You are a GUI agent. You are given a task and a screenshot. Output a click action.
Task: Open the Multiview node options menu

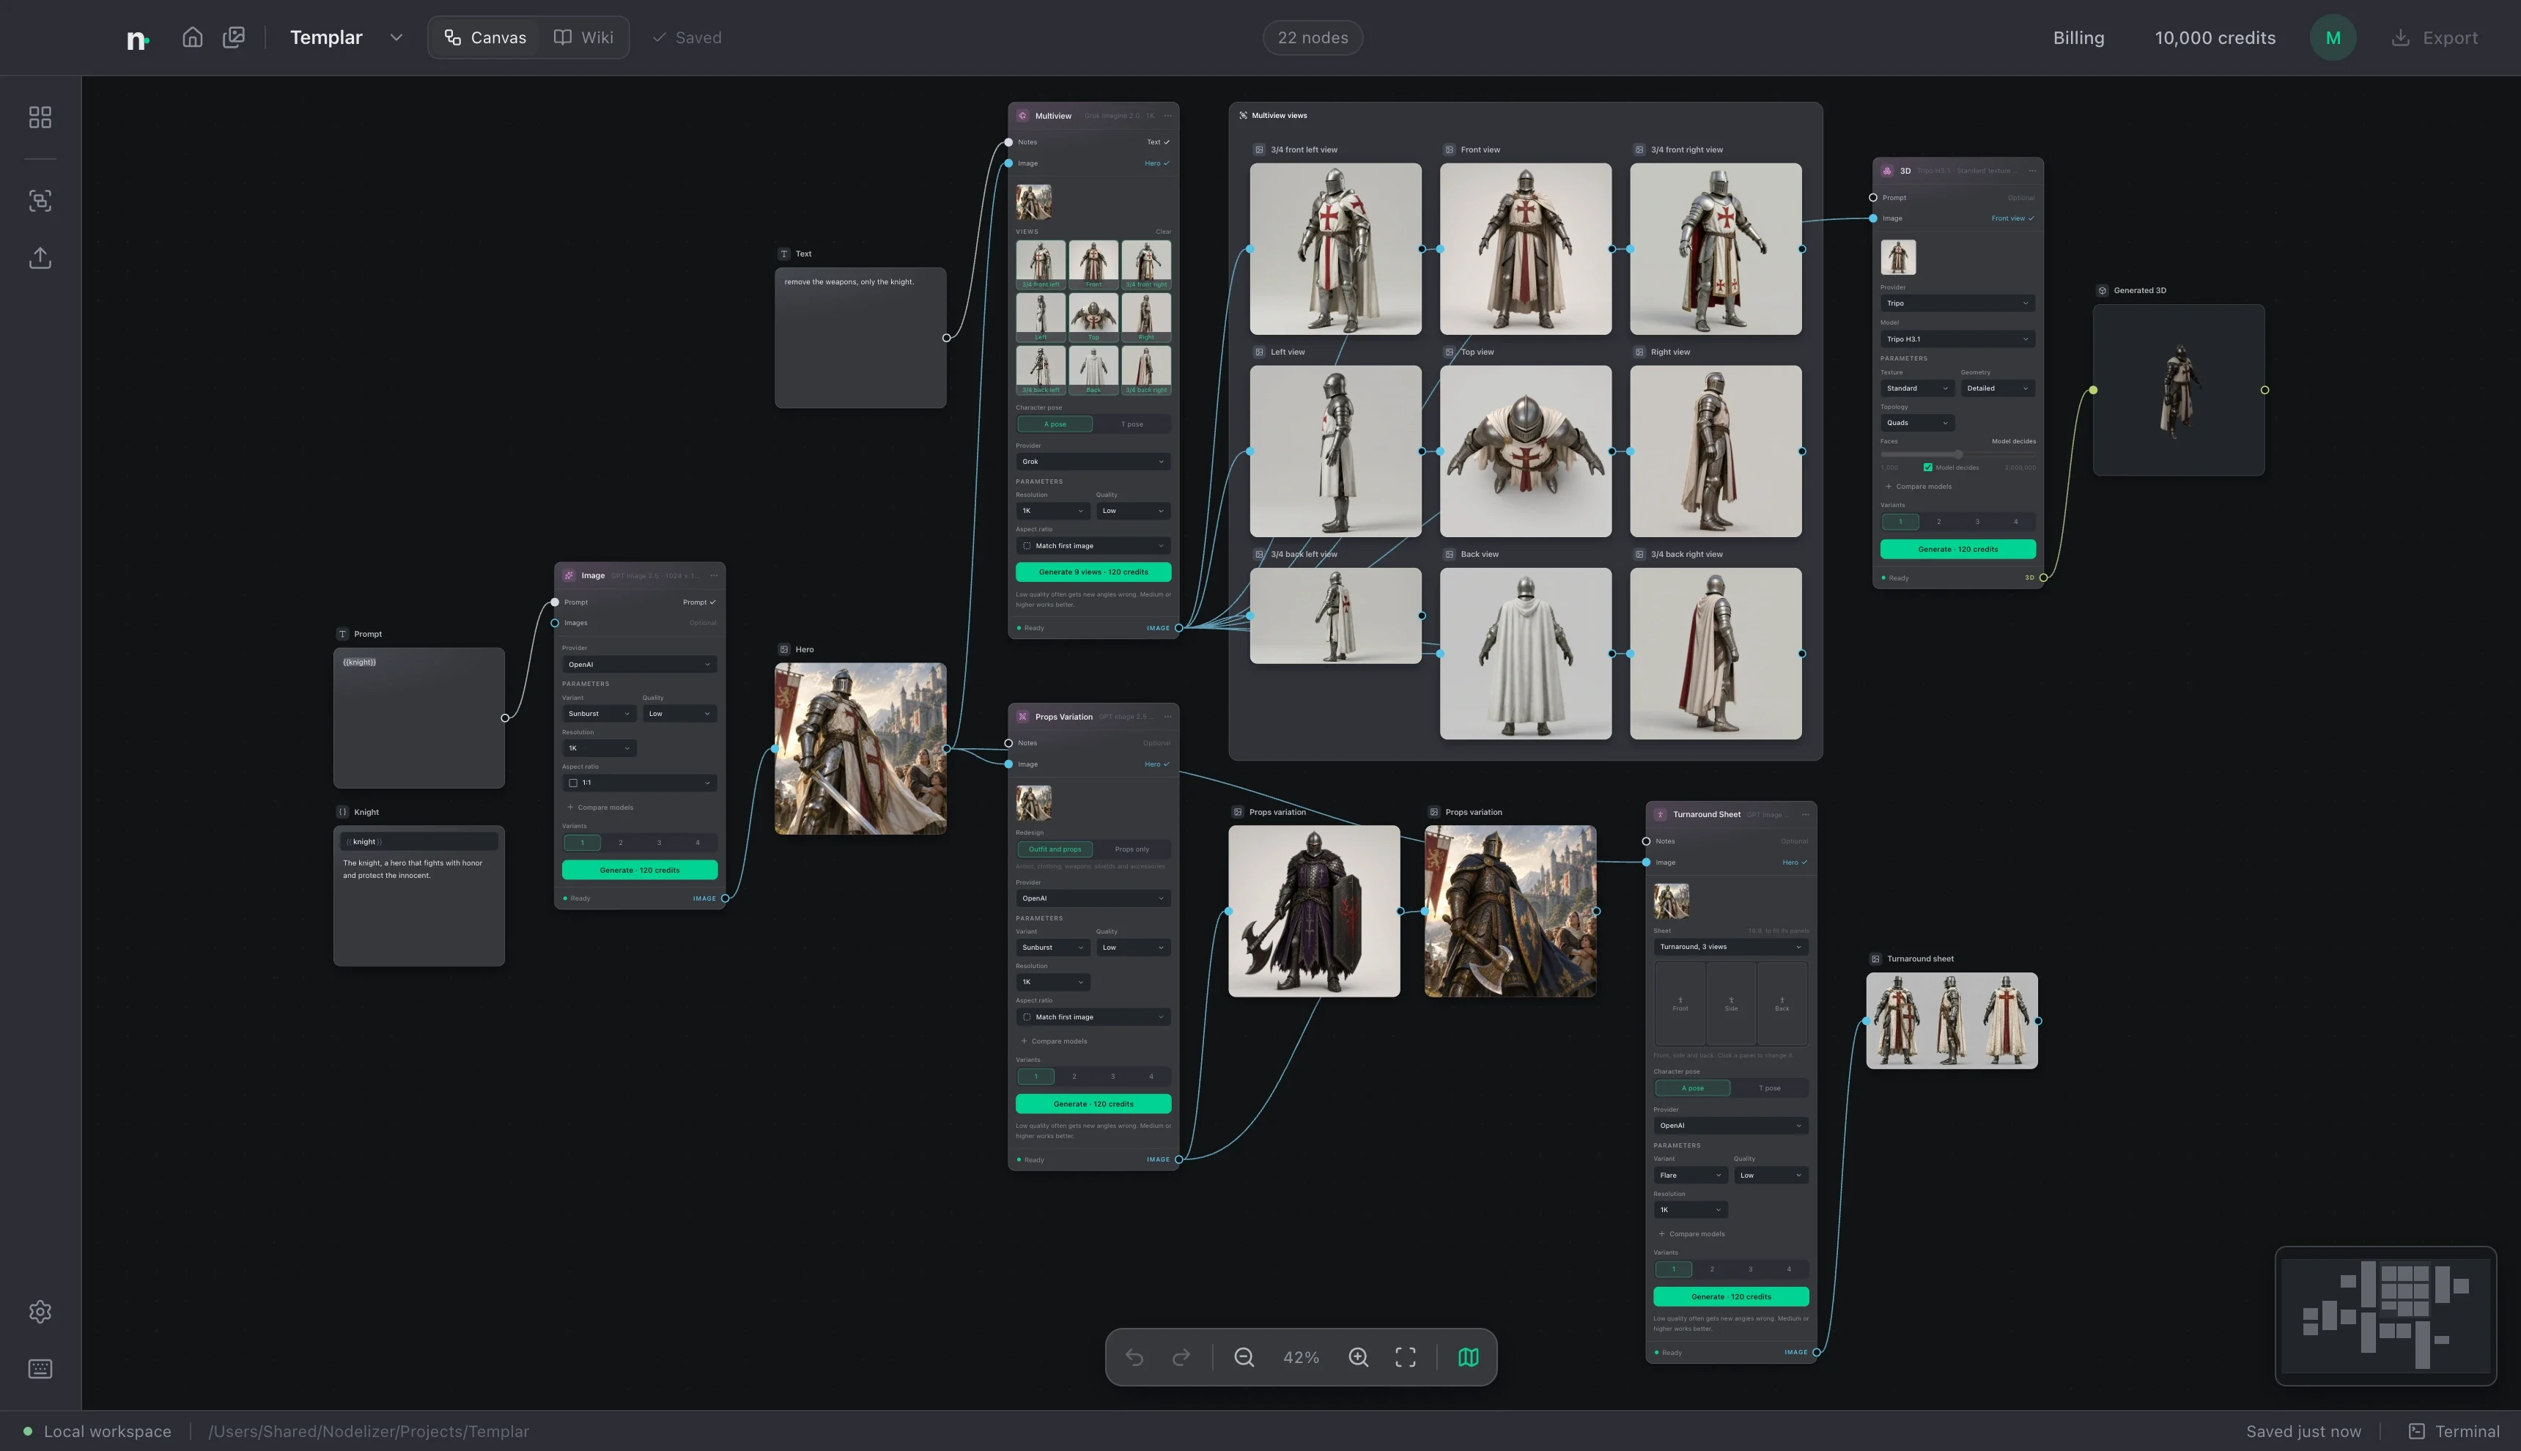tap(1168, 116)
